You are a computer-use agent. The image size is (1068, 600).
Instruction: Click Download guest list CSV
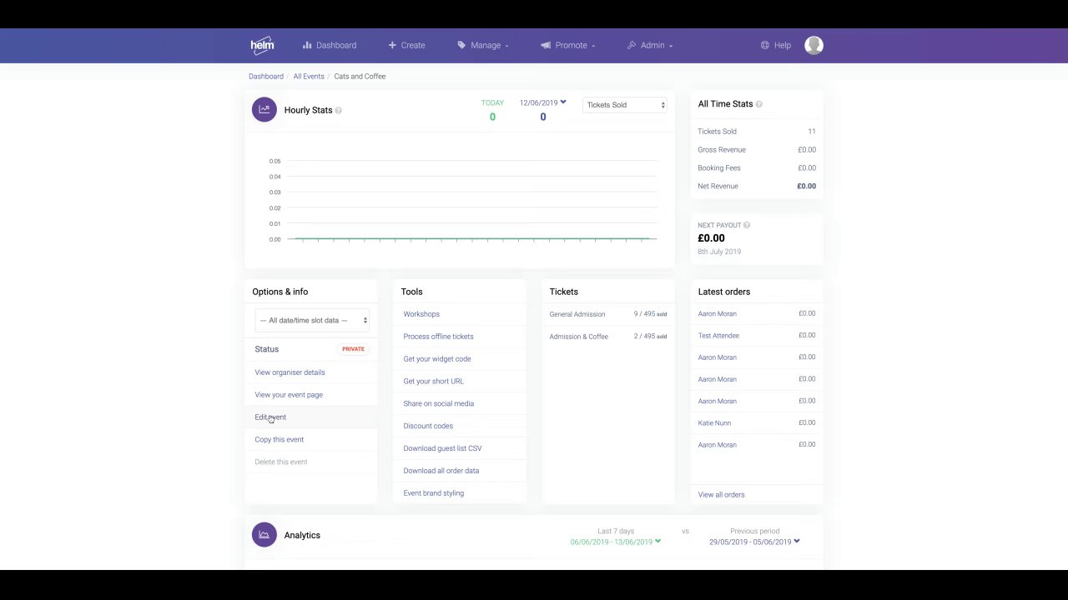coord(442,449)
